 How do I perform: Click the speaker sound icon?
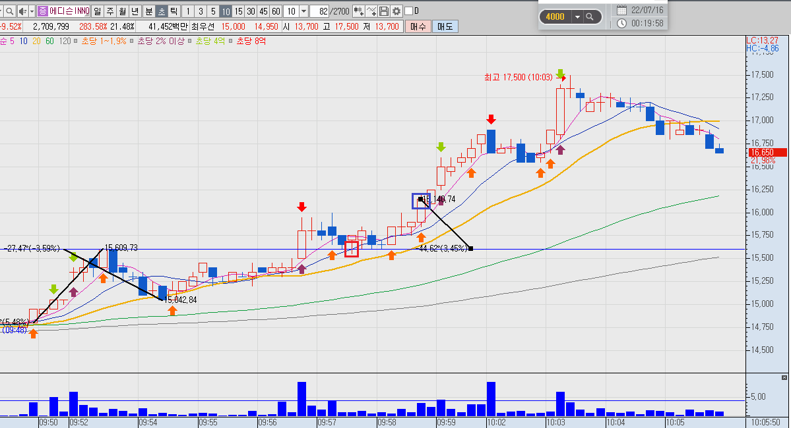(x=22, y=11)
